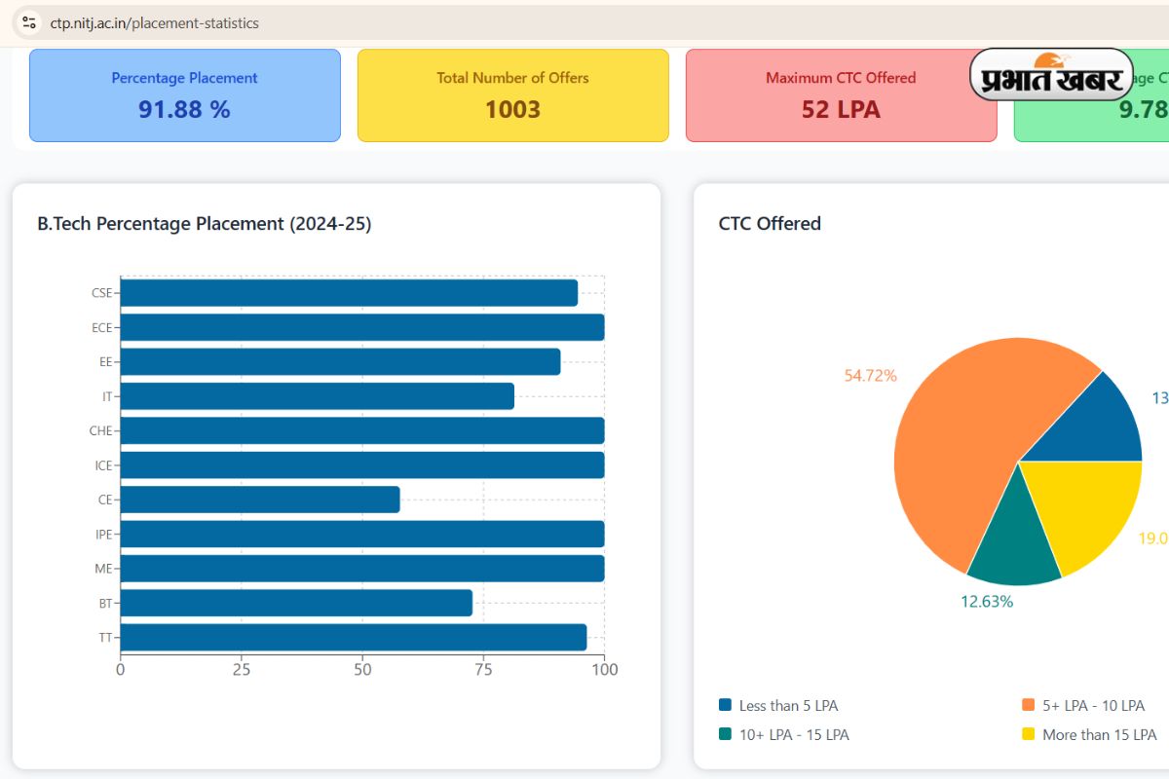Click the CSE bar in the chart

pyautogui.click(x=349, y=293)
